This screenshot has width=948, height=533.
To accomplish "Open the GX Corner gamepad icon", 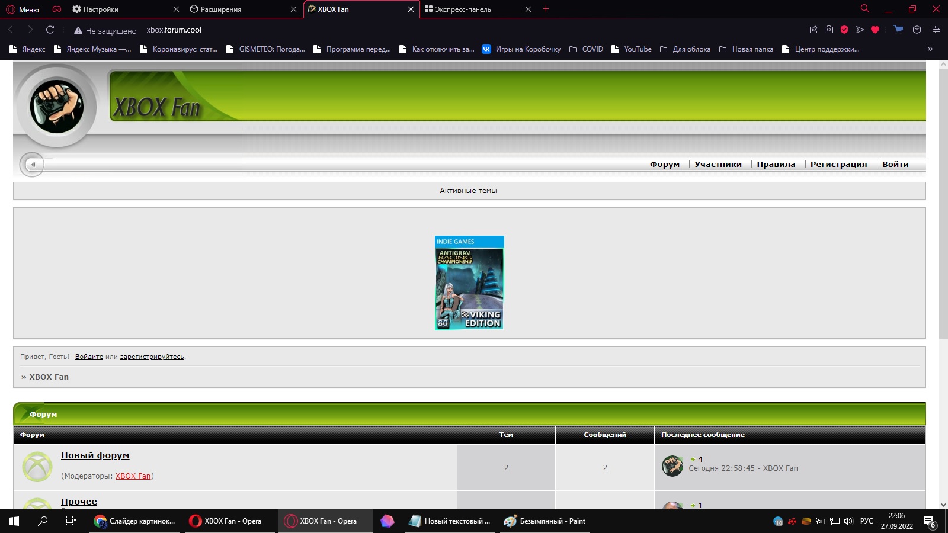I will [57, 9].
